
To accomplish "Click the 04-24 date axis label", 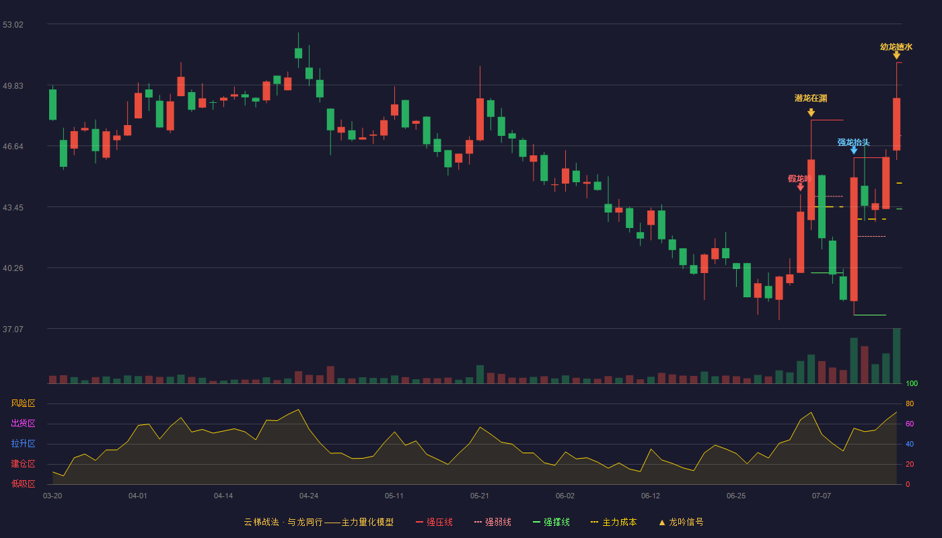I will point(309,496).
